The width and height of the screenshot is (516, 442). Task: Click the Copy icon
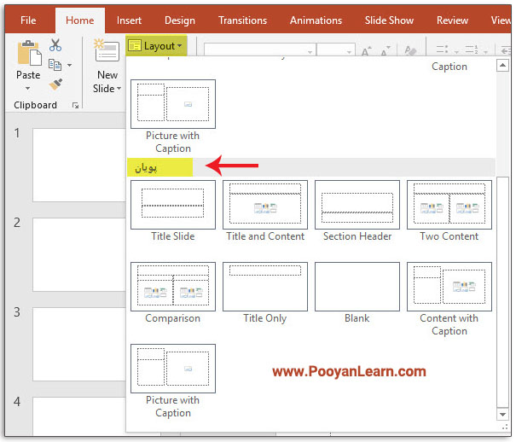[55, 65]
